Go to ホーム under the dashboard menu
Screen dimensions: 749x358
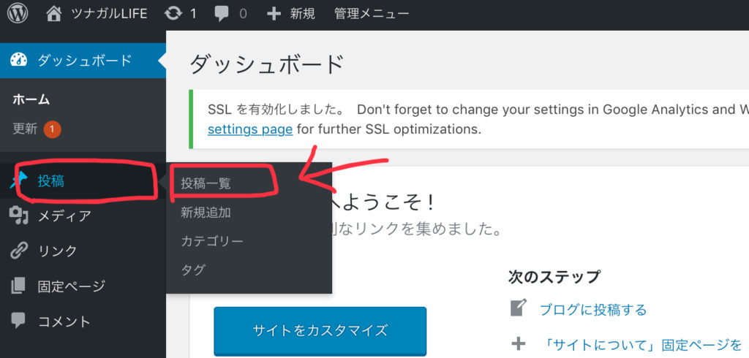click(31, 100)
